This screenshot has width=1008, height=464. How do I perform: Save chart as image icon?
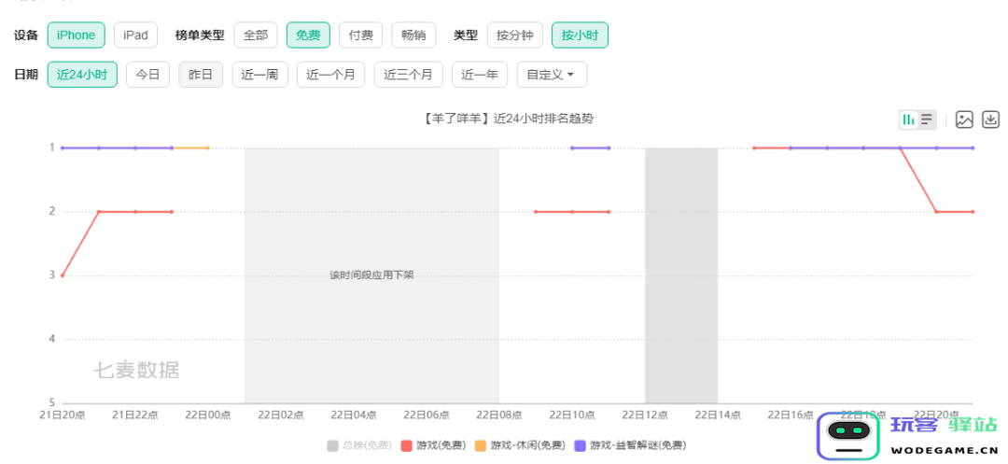tap(964, 120)
